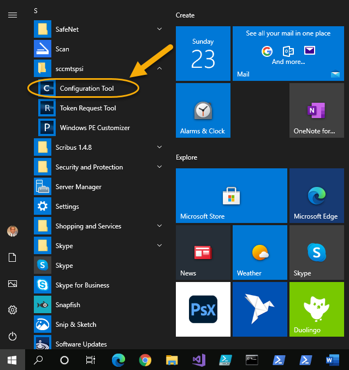Select Skype for Business from the list

point(82,285)
